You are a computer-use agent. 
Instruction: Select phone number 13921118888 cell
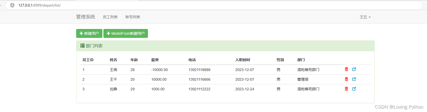click(199, 70)
